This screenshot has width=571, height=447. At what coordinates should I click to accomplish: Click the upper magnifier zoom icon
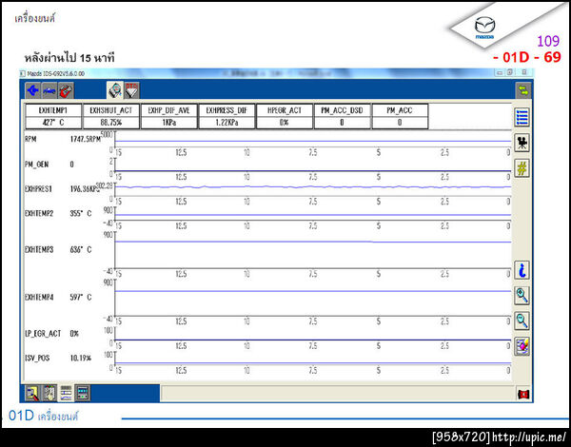pos(522,295)
